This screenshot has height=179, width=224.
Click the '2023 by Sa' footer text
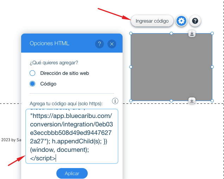[11, 140]
